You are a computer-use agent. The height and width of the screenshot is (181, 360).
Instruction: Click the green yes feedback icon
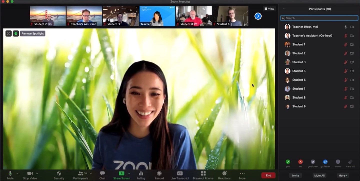[288, 162]
